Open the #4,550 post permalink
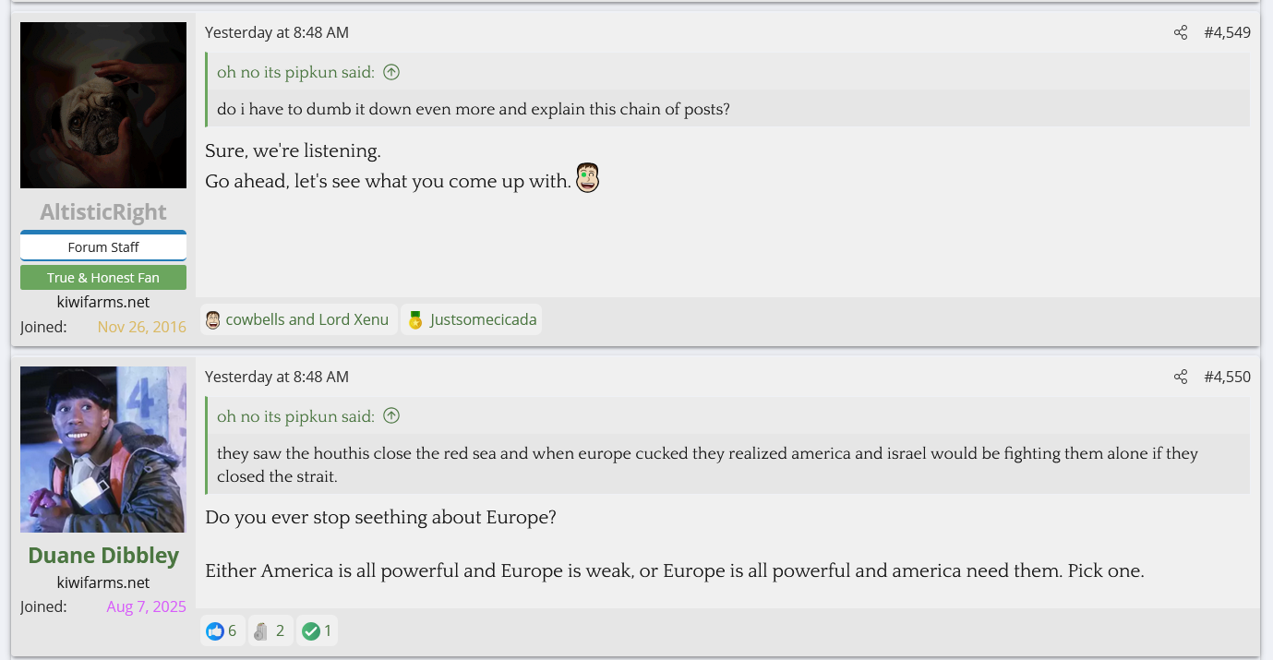This screenshot has height=660, width=1273. 1227,377
